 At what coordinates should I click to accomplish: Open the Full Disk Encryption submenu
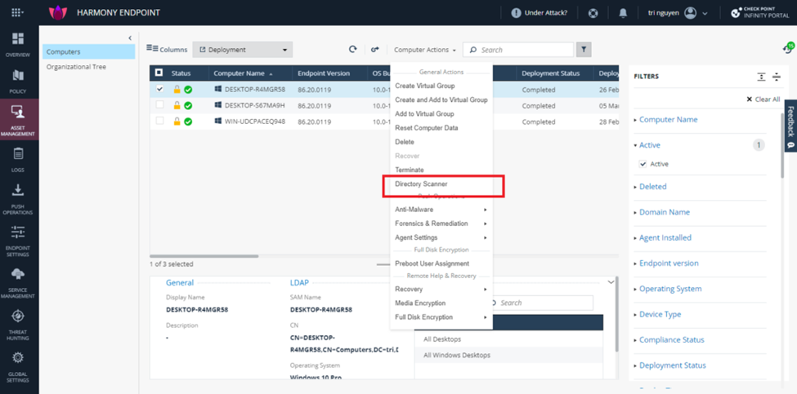pos(441,317)
